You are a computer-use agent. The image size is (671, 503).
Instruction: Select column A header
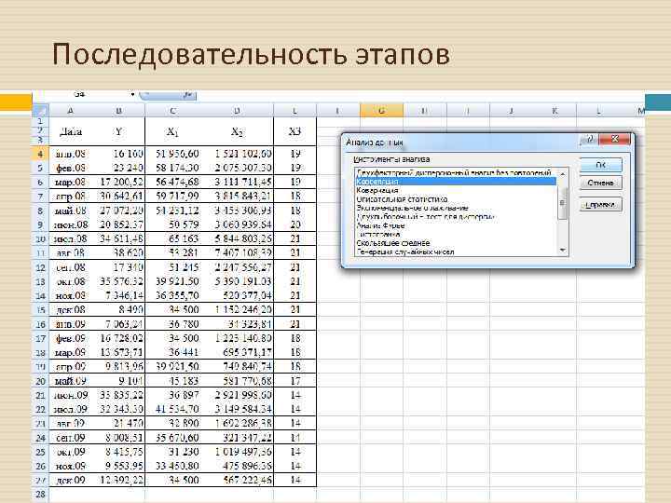pos(71,111)
